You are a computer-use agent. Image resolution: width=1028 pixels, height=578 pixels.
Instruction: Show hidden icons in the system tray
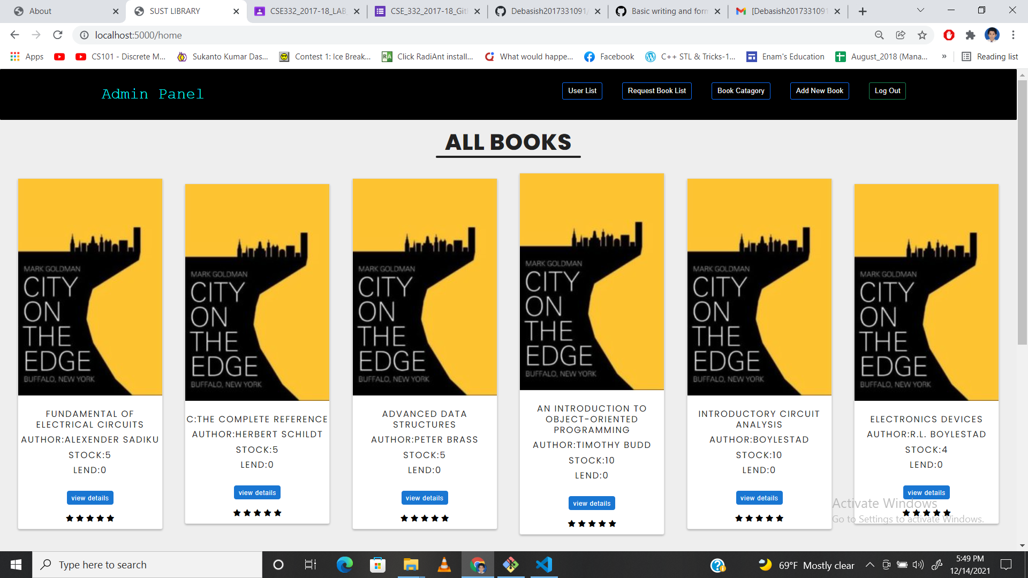coord(868,565)
